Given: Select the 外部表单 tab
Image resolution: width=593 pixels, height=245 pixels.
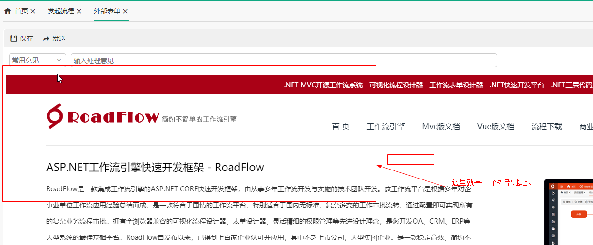Looking at the screenshot, I should 107,11.
